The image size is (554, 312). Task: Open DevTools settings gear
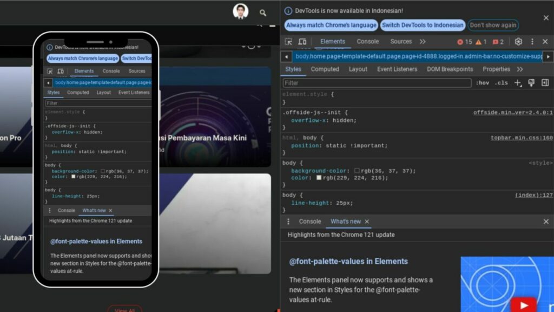coord(518,41)
